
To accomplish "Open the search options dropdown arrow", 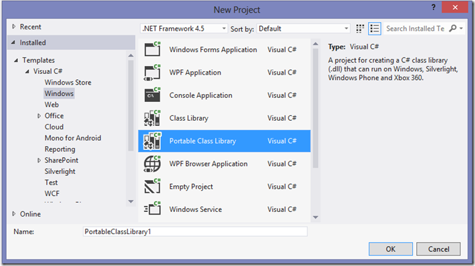I will point(461,29).
